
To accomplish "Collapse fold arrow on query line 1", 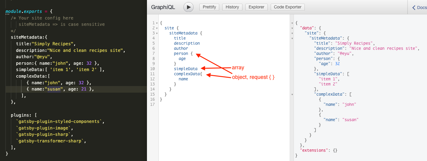I will pyautogui.click(x=157, y=23).
